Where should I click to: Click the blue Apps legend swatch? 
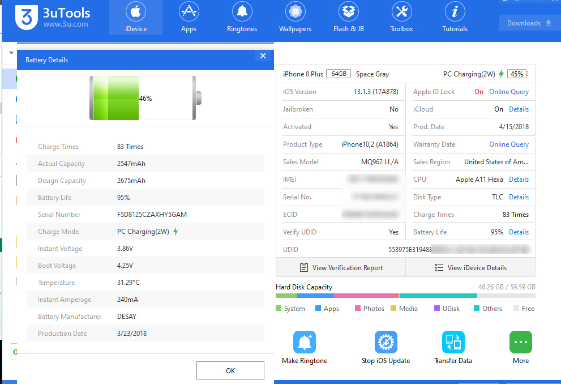[318, 308]
